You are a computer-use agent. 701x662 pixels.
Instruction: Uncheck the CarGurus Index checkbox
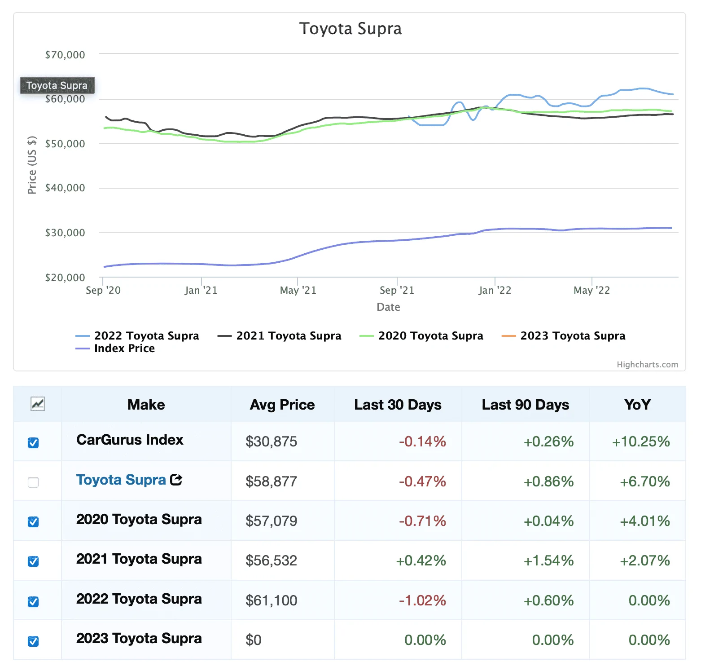(x=33, y=443)
